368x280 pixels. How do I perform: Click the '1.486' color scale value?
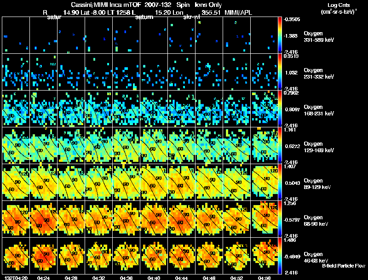(x=290, y=240)
